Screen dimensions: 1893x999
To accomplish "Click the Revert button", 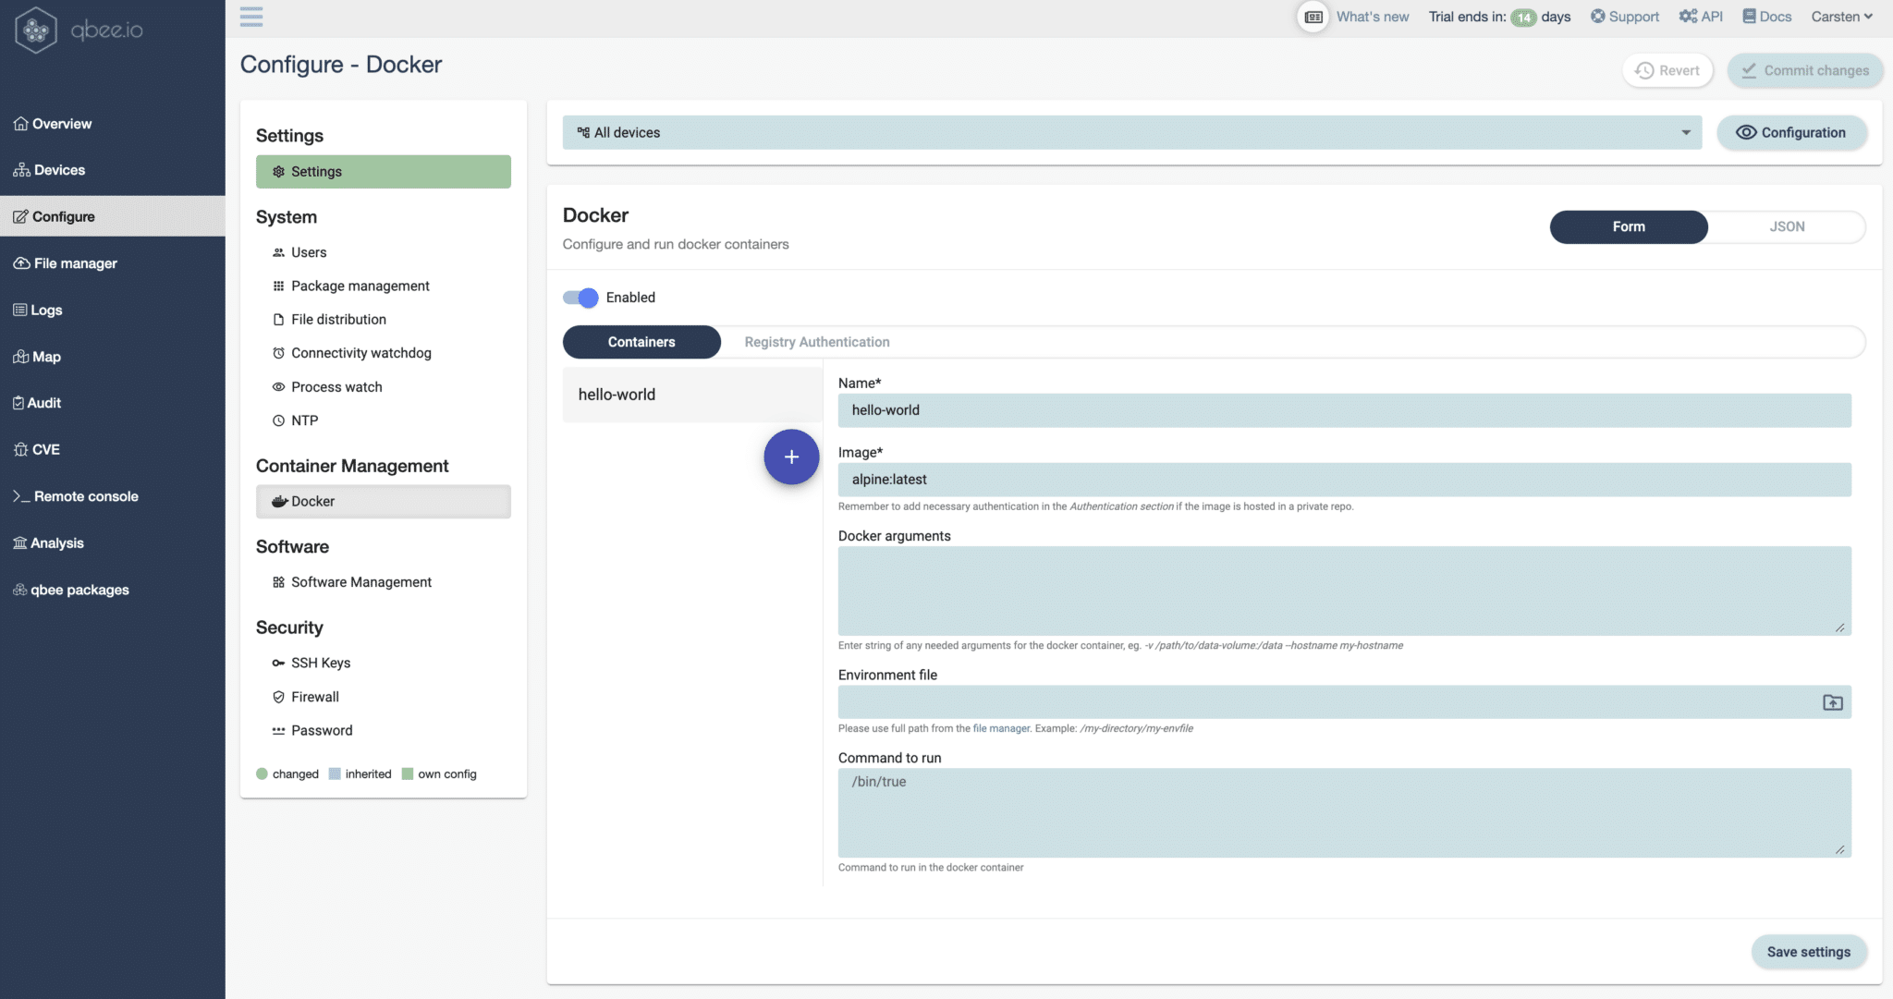I will tap(1667, 70).
